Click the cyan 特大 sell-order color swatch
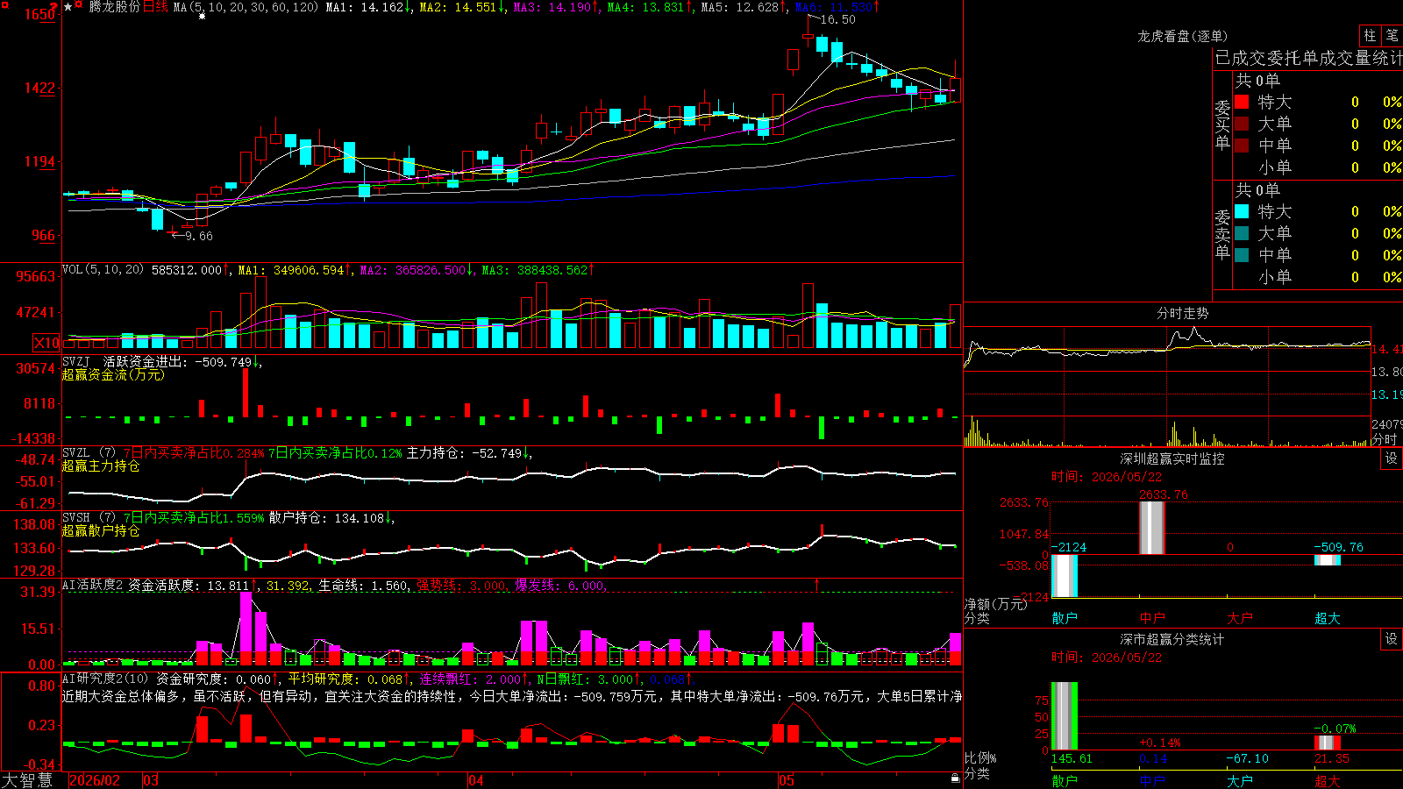 pyautogui.click(x=1242, y=211)
